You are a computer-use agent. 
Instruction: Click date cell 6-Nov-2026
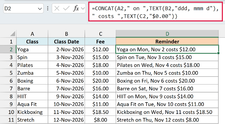(x=66, y=81)
